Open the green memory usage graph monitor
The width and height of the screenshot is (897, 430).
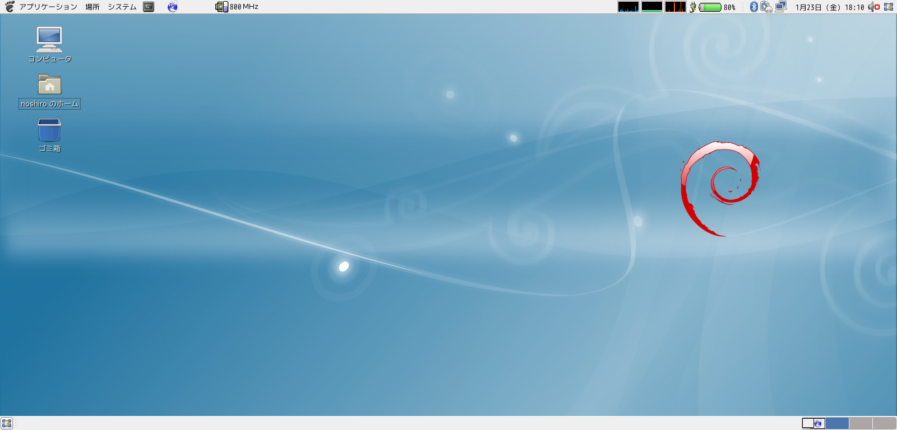pyautogui.click(x=652, y=7)
